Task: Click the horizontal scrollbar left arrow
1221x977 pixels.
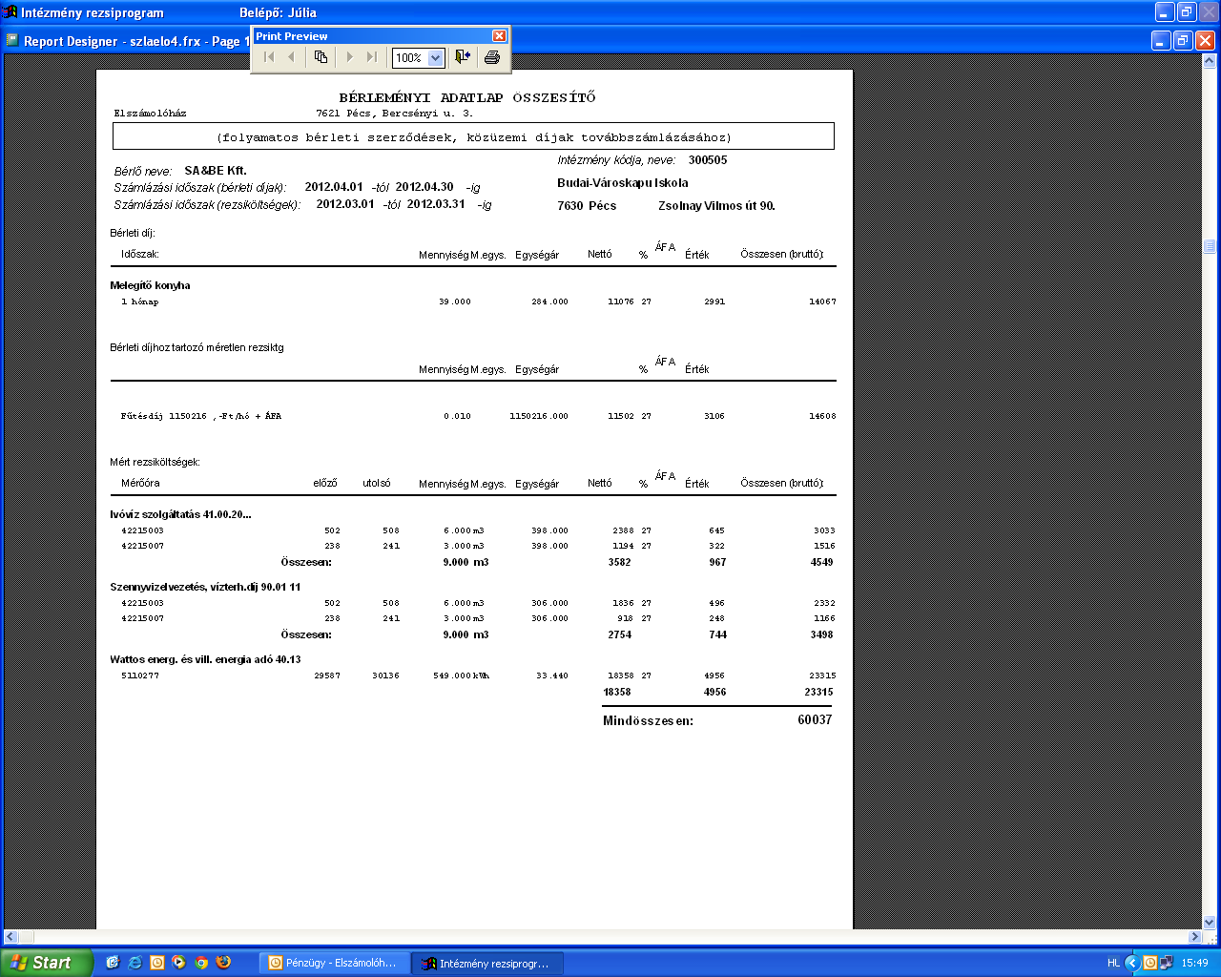Action: point(10,937)
